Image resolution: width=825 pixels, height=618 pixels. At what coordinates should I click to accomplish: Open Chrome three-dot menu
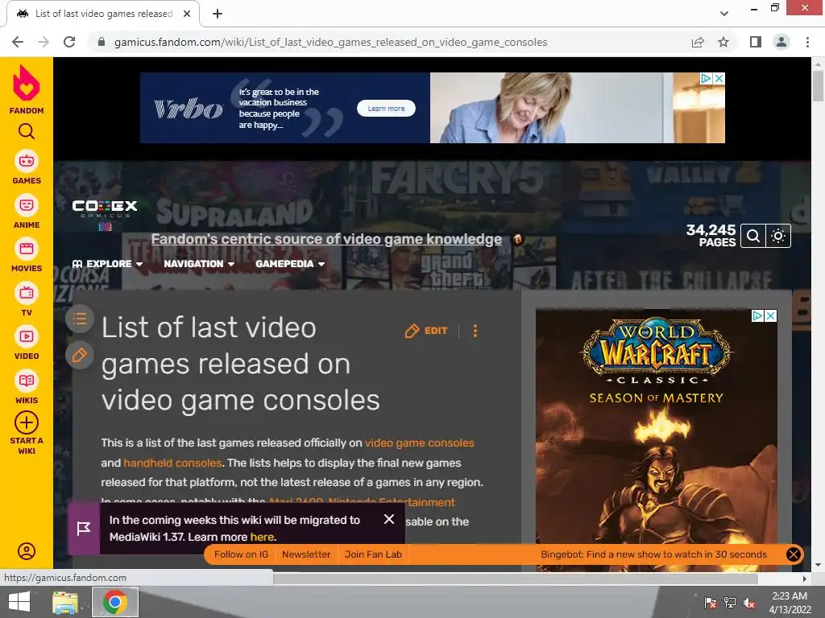click(807, 42)
